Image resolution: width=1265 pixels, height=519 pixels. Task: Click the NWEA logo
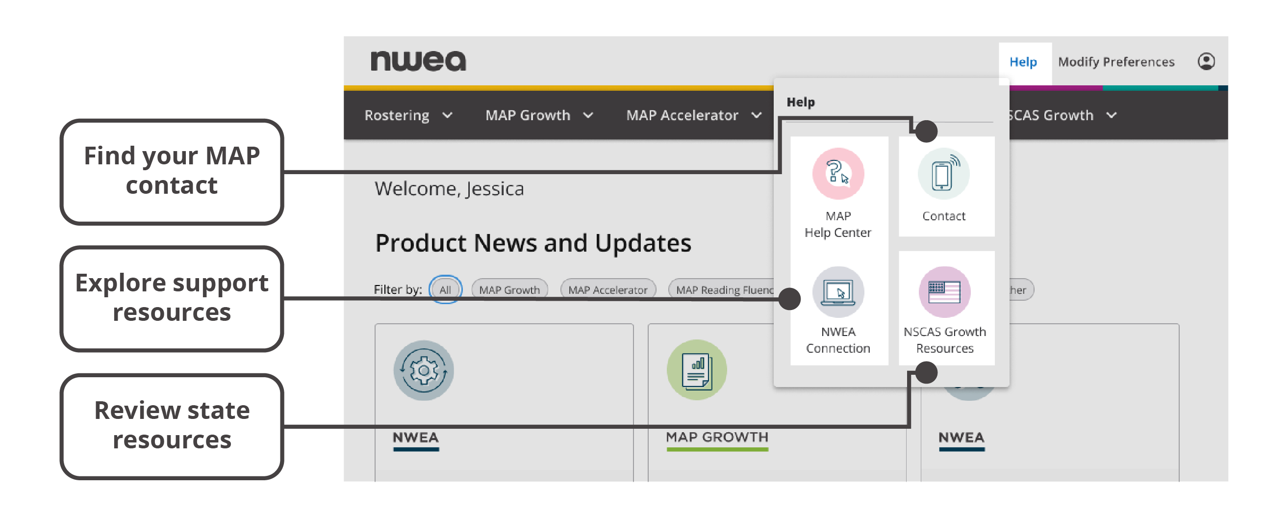418,60
